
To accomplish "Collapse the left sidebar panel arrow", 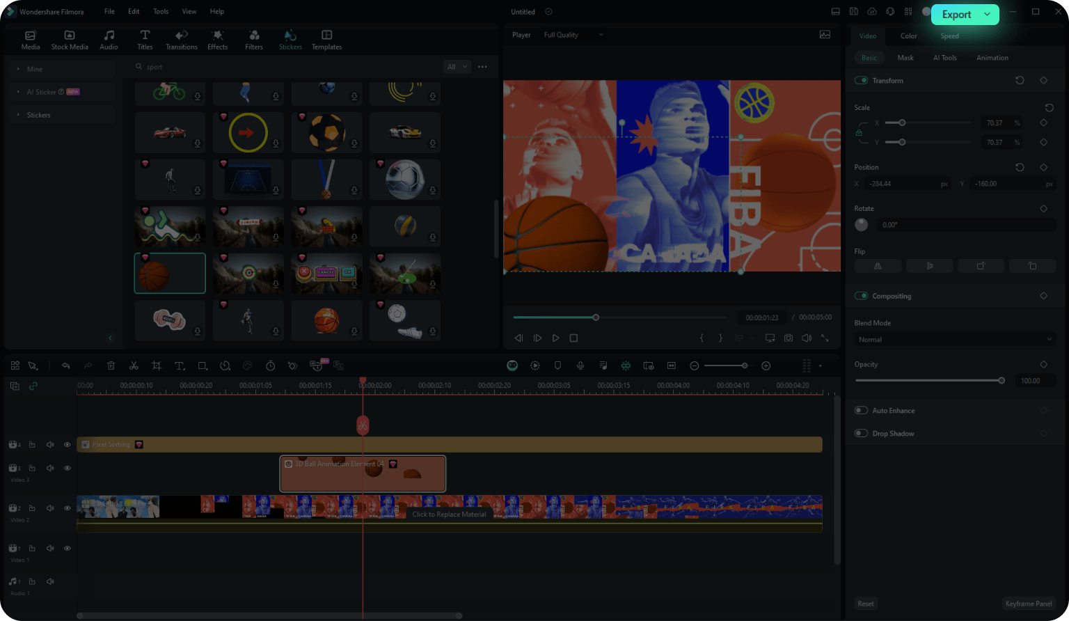I will point(110,338).
